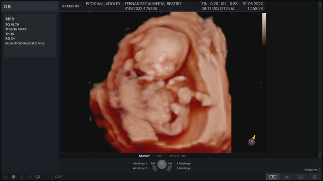323x181 pixels.
Task: Select the Mover tab
Action: (144, 156)
